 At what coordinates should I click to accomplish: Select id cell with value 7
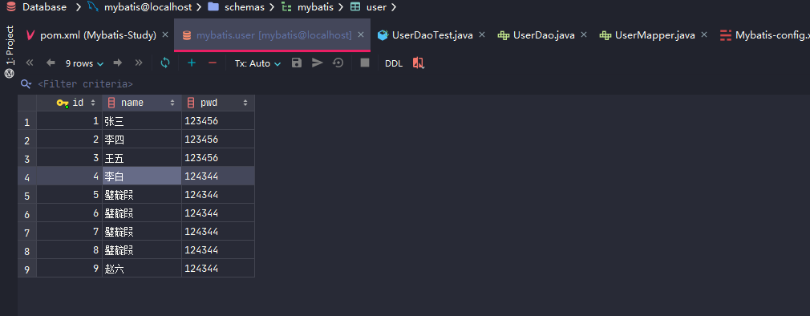click(x=69, y=231)
